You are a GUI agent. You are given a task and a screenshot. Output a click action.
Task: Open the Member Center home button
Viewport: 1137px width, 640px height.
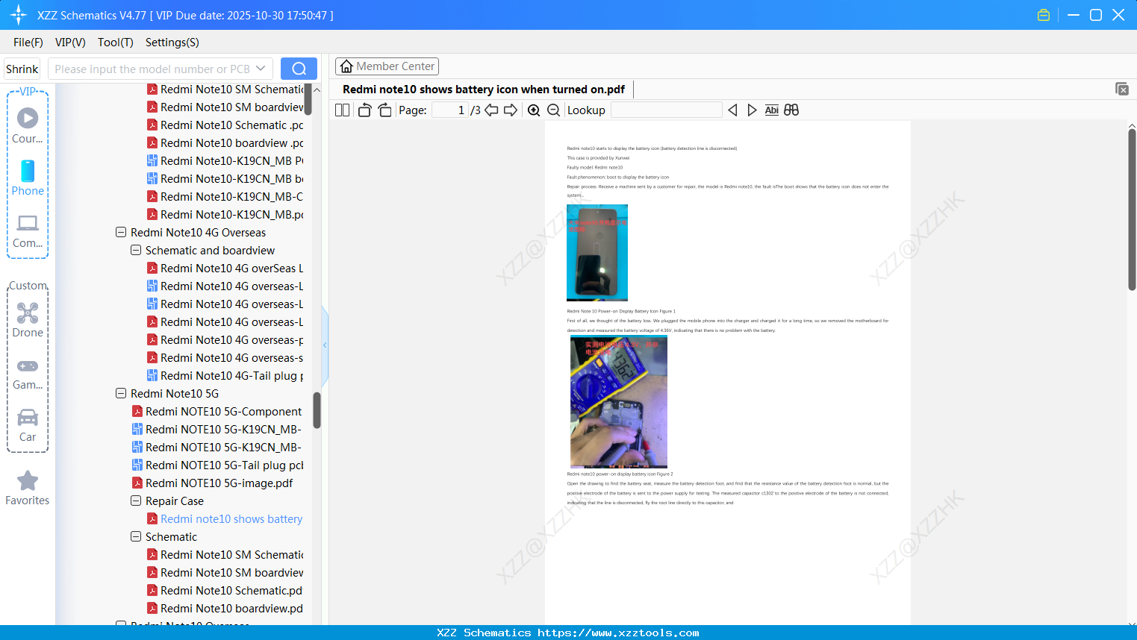(x=387, y=66)
